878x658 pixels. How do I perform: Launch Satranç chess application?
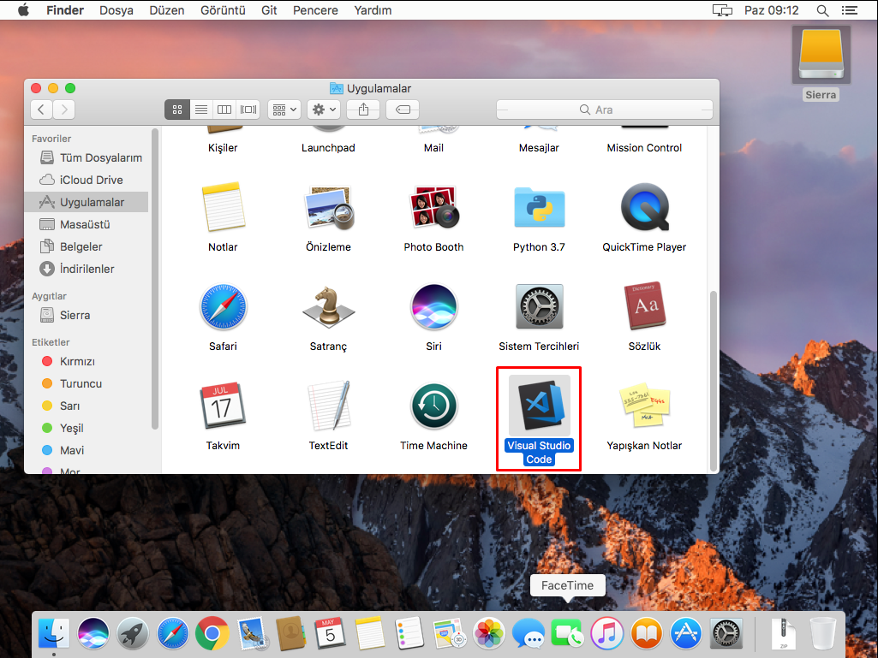[328, 306]
